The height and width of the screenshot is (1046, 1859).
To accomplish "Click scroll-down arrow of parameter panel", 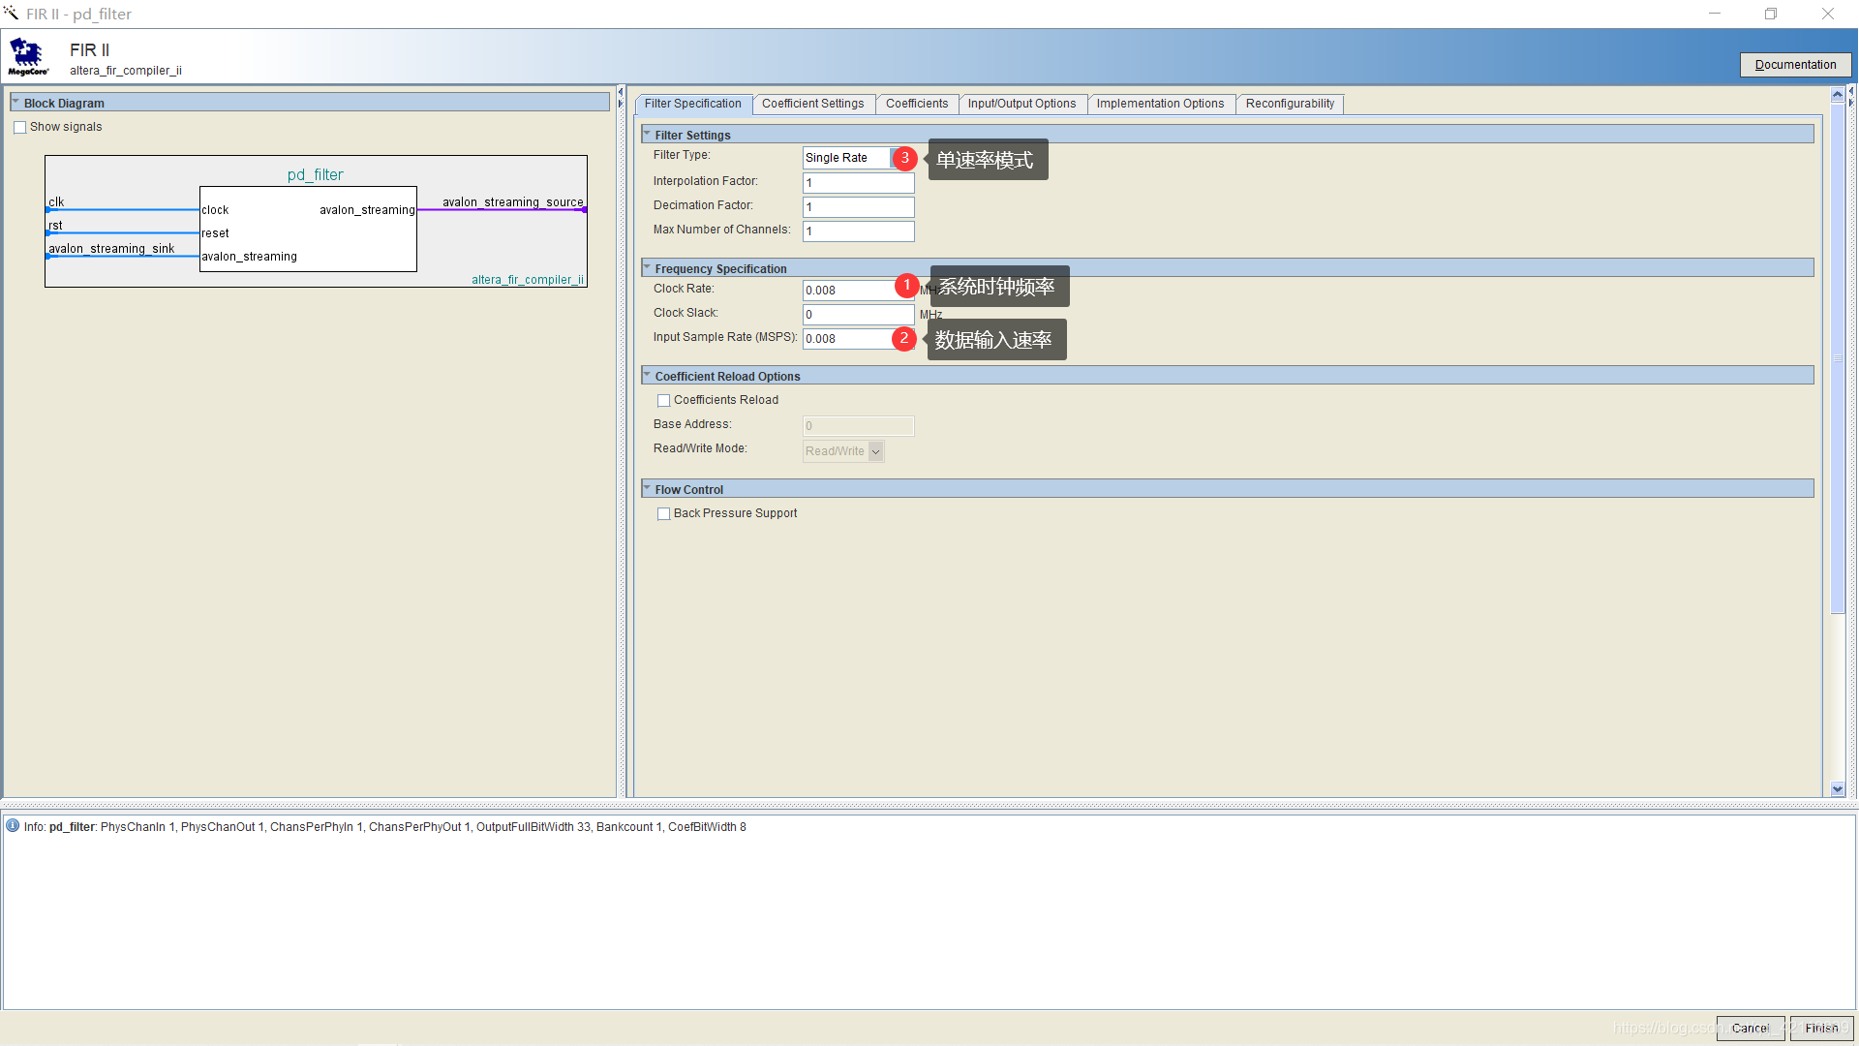I will (1838, 789).
